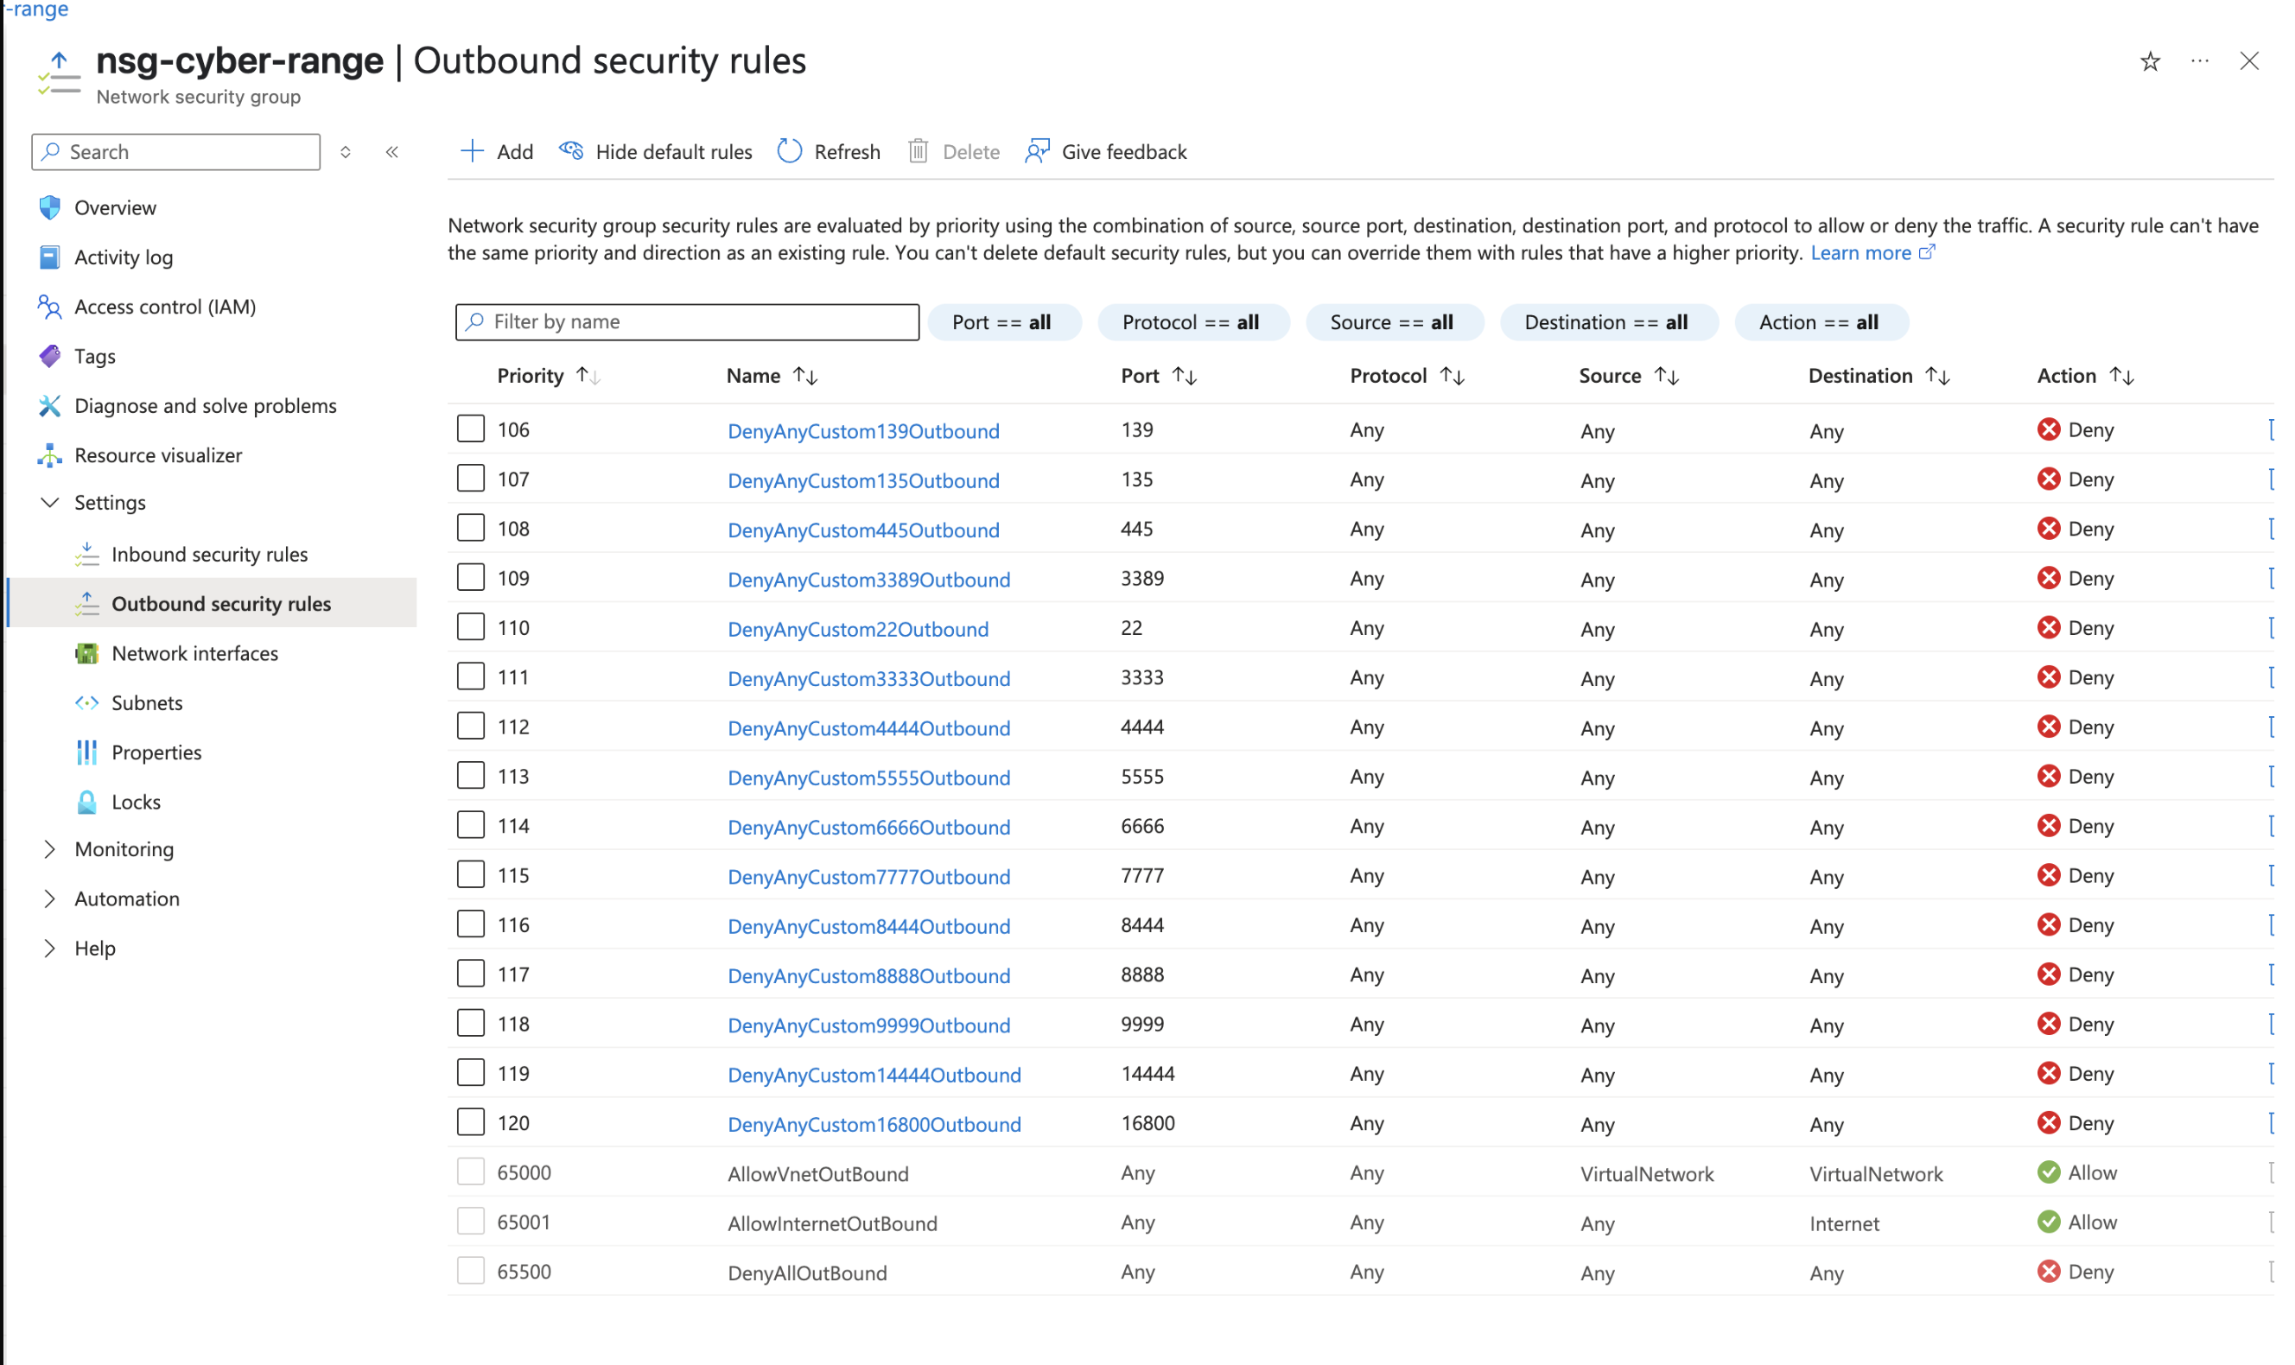Check the box for priority 106 rule

[x=471, y=429]
